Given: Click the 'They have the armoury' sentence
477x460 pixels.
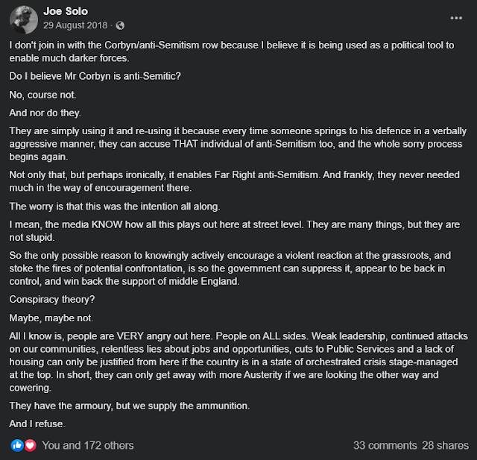Looking at the screenshot, I should click(x=130, y=406).
